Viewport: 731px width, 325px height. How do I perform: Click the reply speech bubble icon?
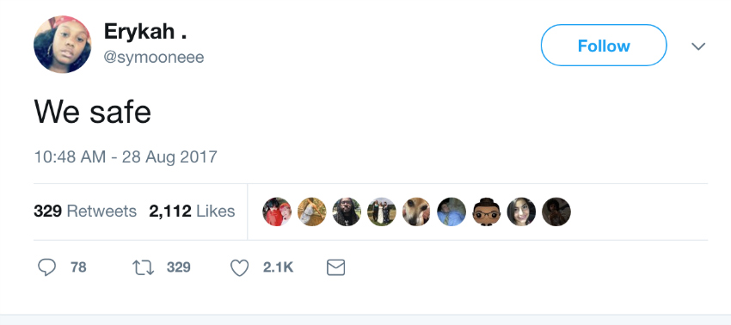(x=46, y=267)
